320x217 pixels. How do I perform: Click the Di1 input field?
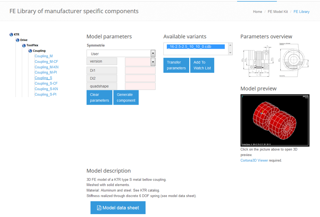coord(140,71)
